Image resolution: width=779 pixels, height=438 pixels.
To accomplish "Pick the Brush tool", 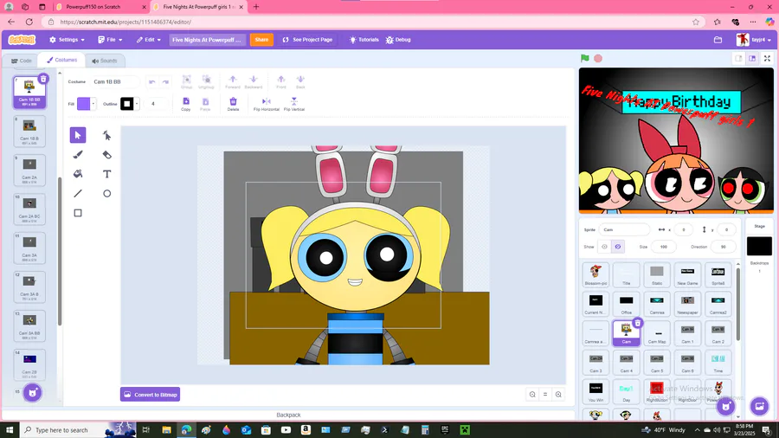I will click(x=78, y=154).
